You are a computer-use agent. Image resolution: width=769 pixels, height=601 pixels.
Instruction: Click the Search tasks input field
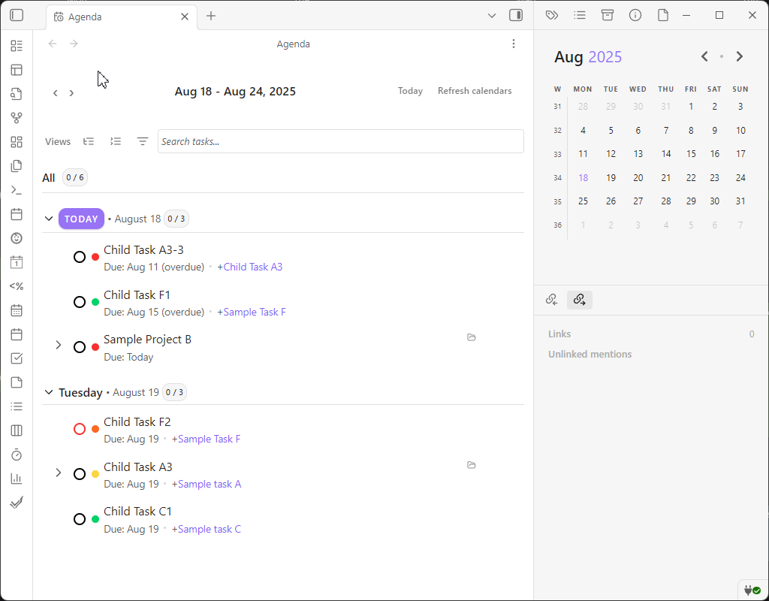tap(341, 141)
